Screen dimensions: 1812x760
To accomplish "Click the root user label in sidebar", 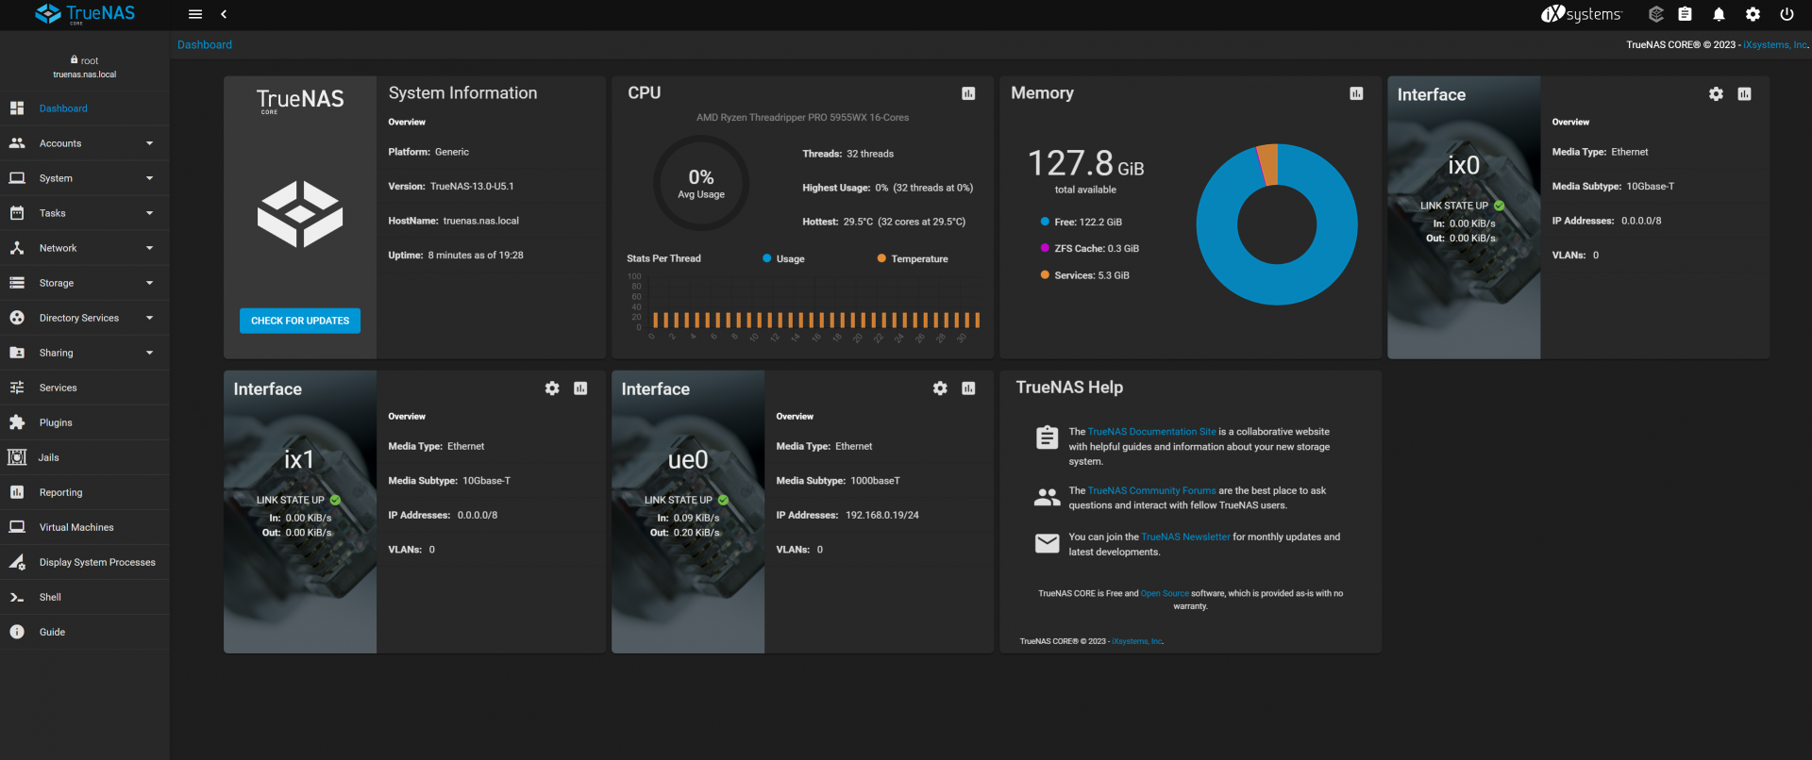I will [x=85, y=60].
